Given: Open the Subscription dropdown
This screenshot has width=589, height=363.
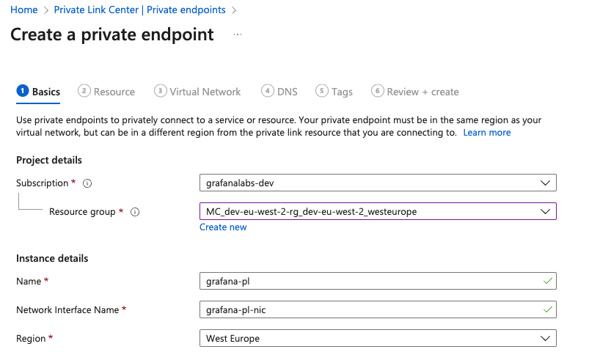Looking at the screenshot, I should pos(377,183).
